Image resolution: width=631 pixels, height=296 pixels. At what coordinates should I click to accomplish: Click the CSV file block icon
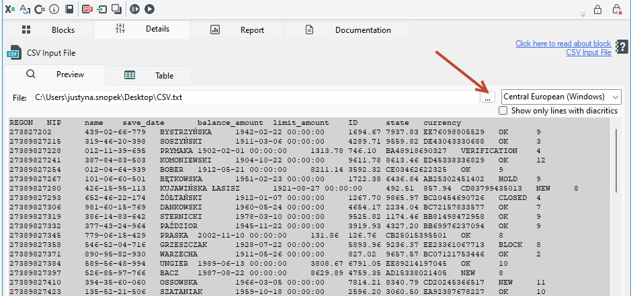pyautogui.click(x=14, y=52)
